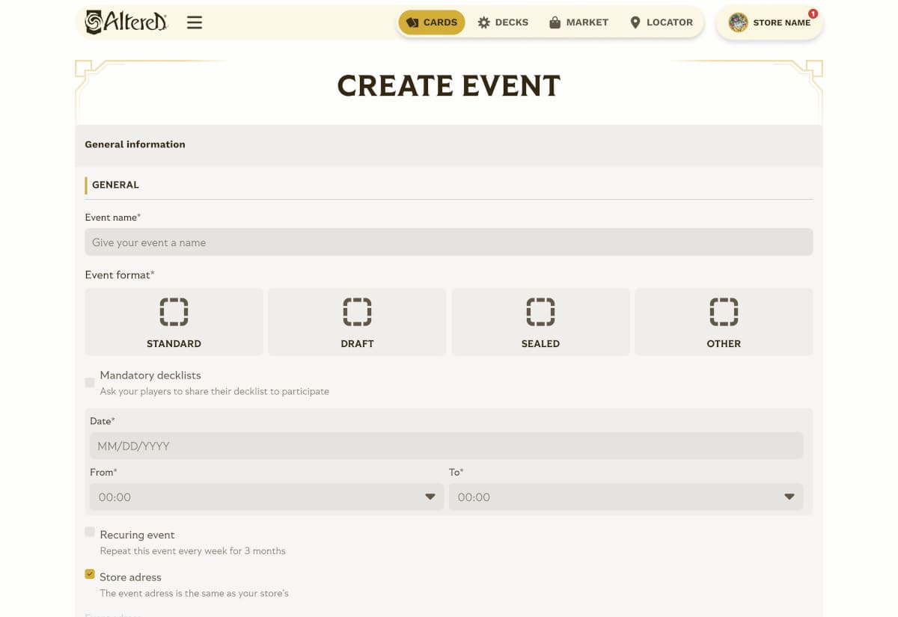Screen dimensions: 898x617
Task: Disable the Store adress checkbox
Action: tap(90, 574)
